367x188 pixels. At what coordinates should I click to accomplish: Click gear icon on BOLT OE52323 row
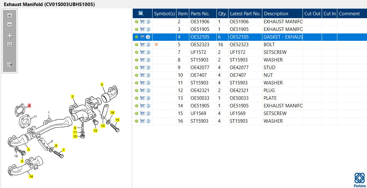[x=137, y=45]
